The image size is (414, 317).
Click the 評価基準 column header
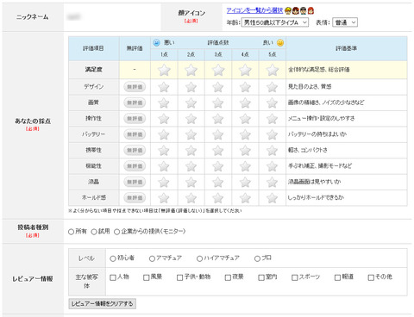pyautogui.click(x=347, y=48)
